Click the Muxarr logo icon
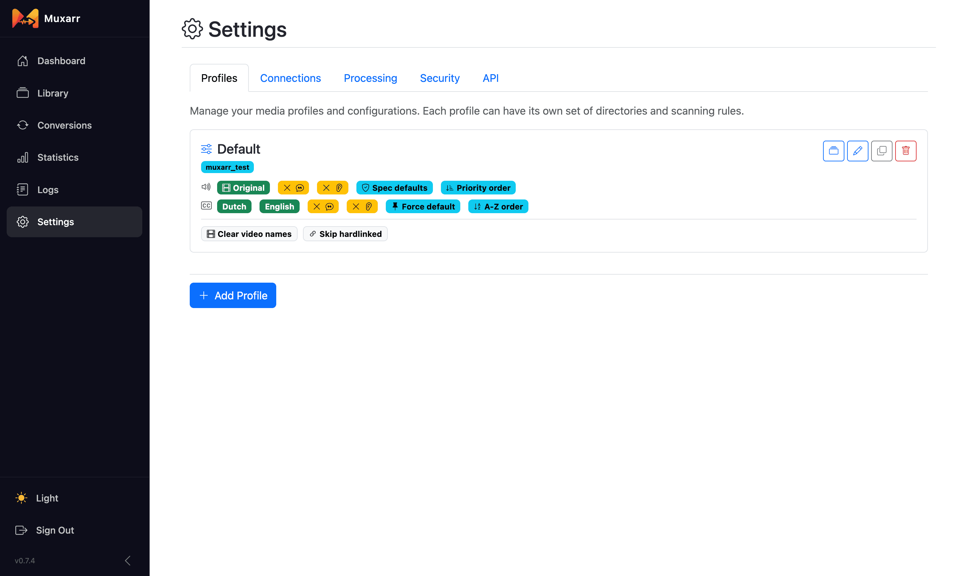Image resolution: width=968 pixels, height=576 pixels. 25,18
